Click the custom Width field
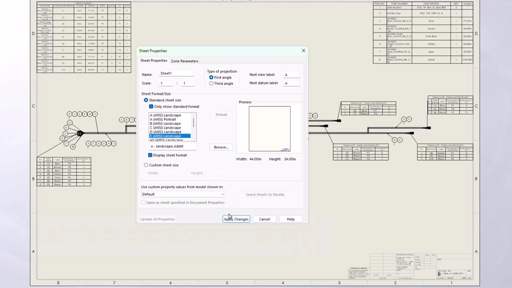This screenshot has height=288, width=512. click(x=174, y=173)
